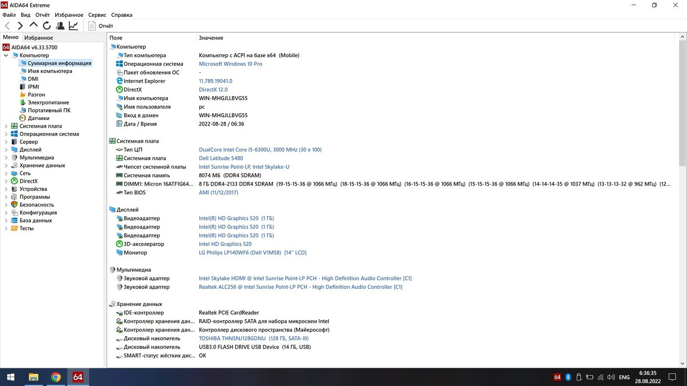The image size is (687, 386).
Task: Click the Realtek ALC256 audio adapter link
Action: click(301, 287)
